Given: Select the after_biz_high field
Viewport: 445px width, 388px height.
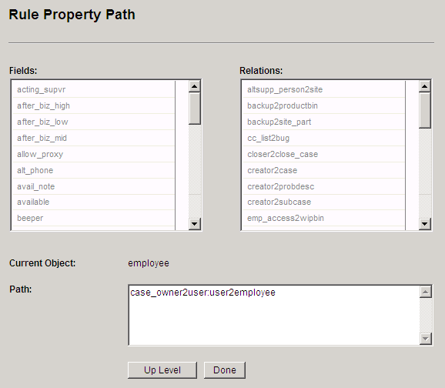Looking at the screenshot, I should [93, 106].
